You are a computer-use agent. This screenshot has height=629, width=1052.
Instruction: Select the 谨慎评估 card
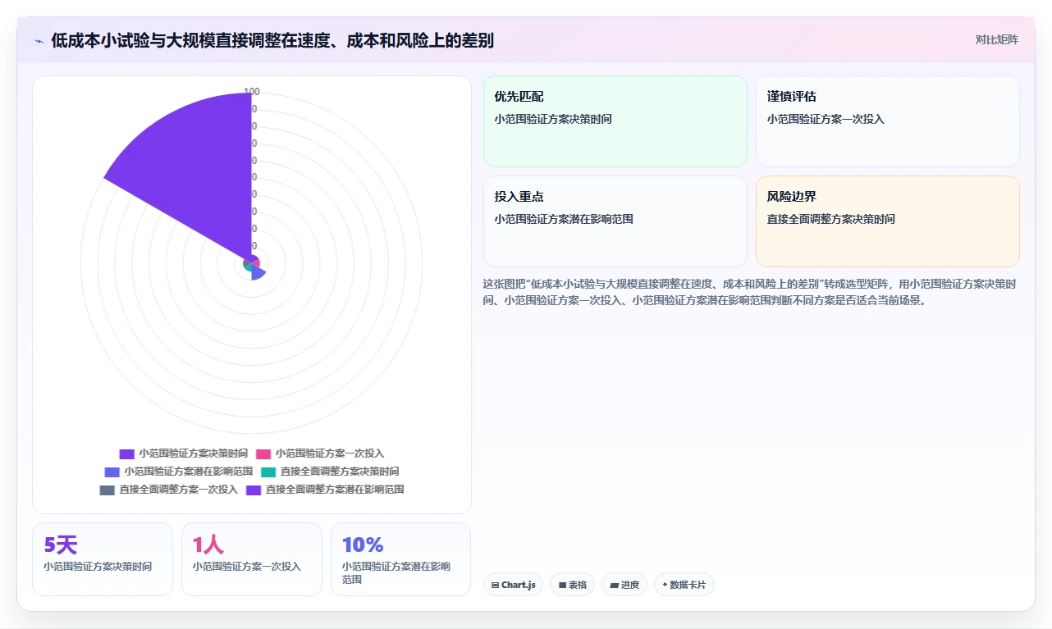click(888, 121)
